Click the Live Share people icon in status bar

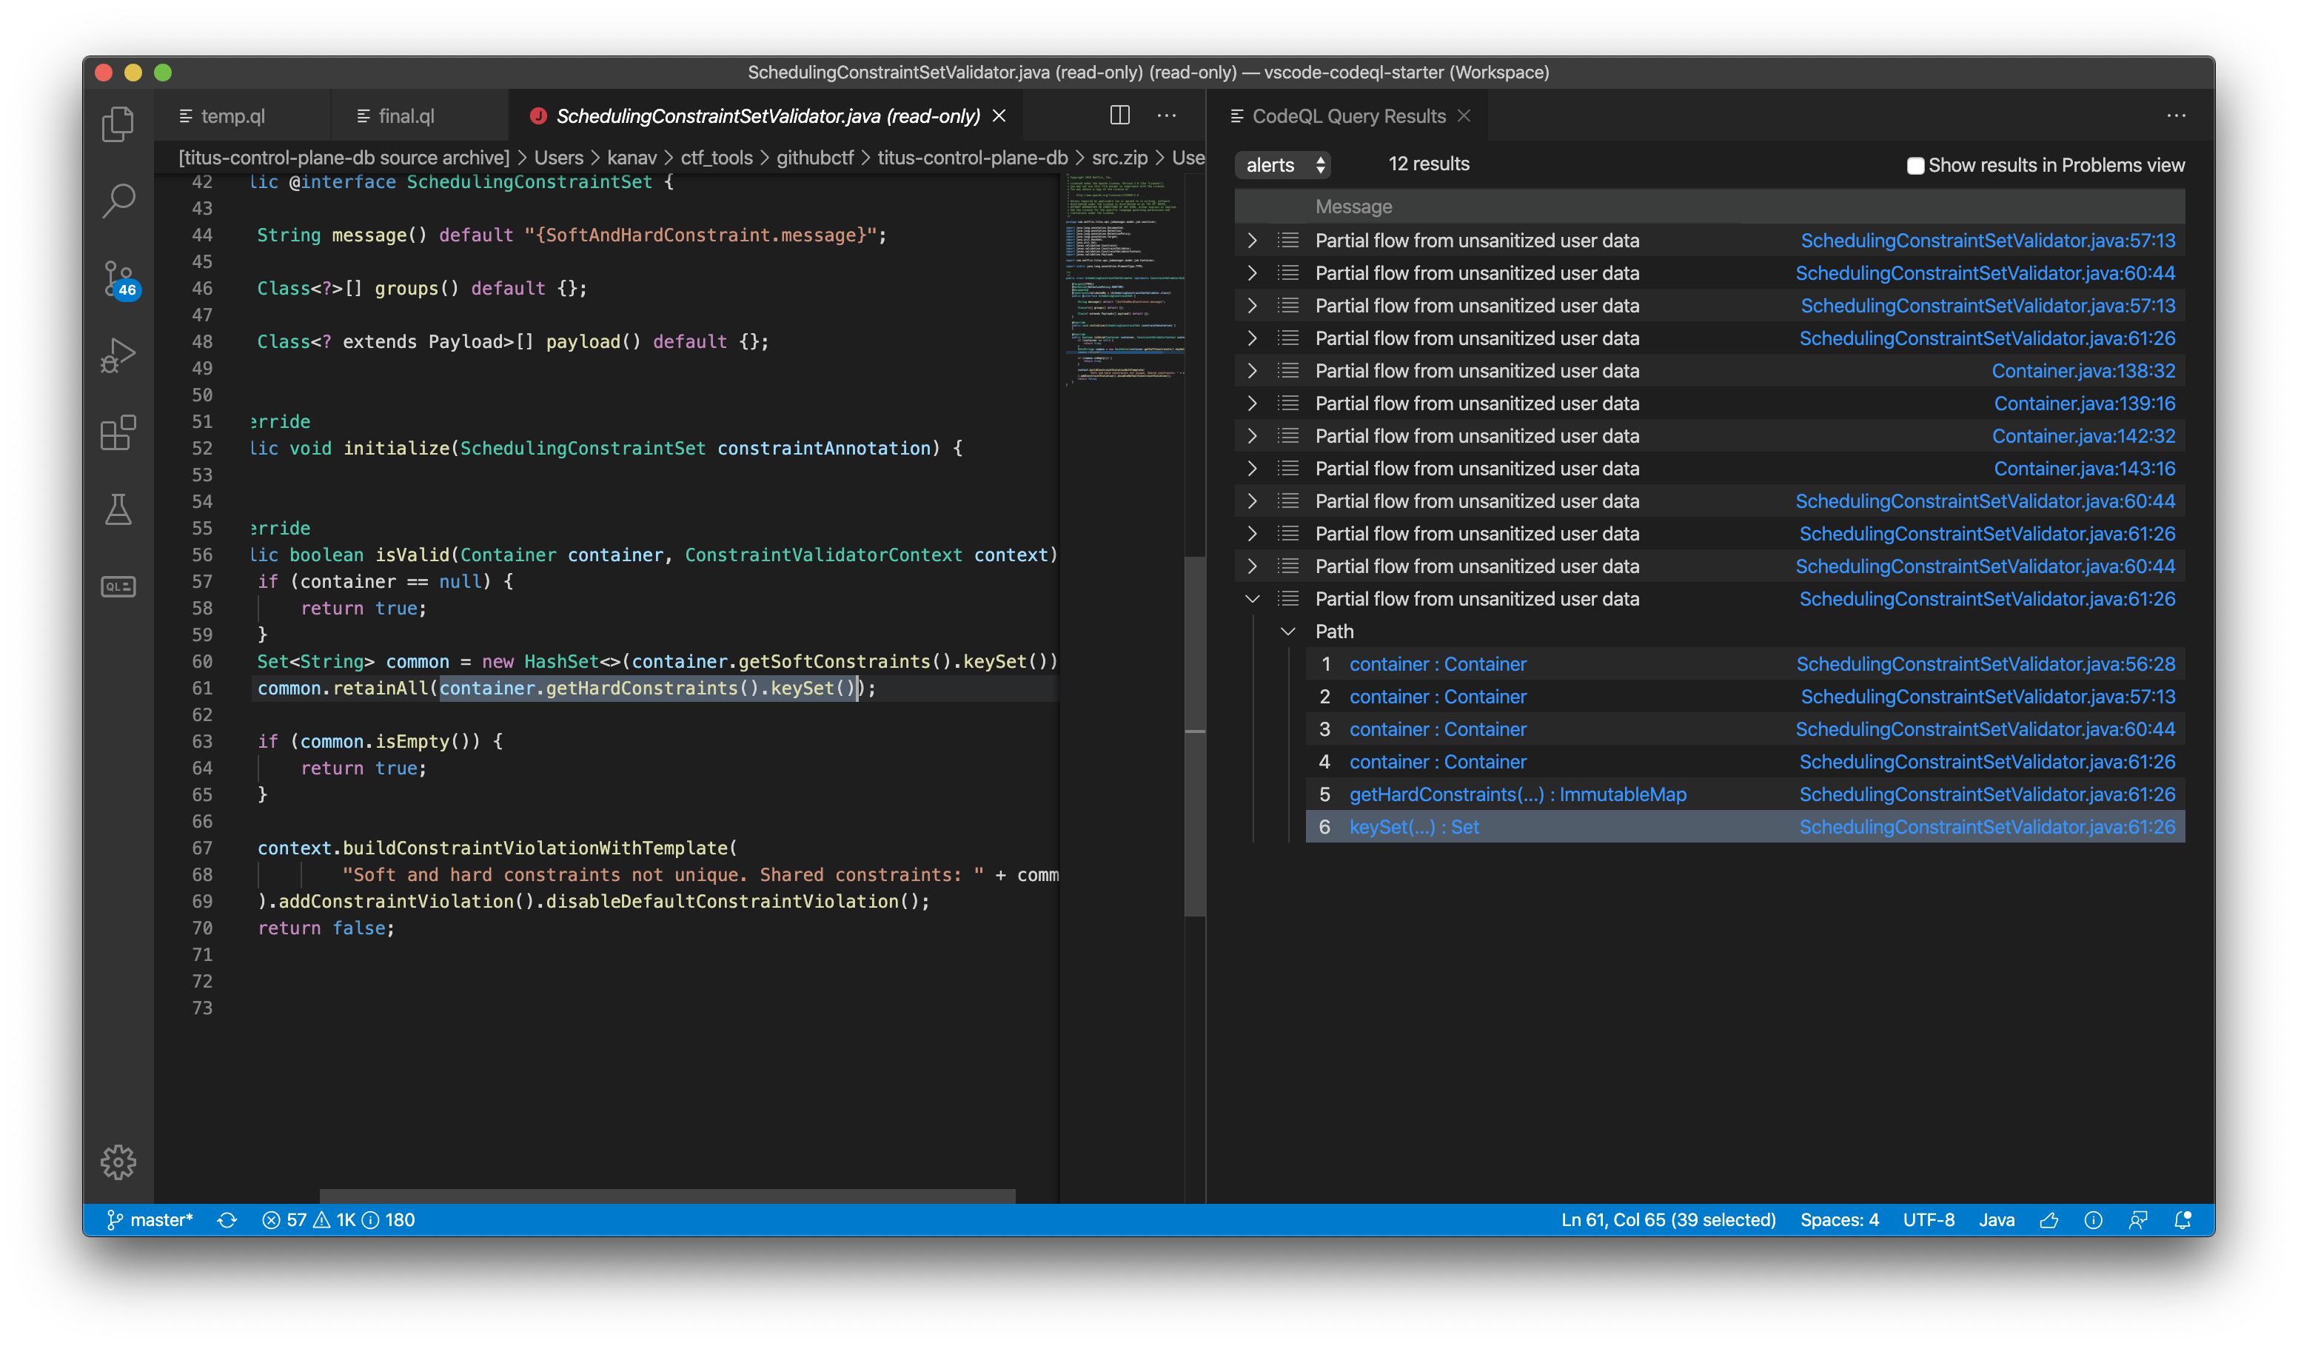click(2137, 1220)
